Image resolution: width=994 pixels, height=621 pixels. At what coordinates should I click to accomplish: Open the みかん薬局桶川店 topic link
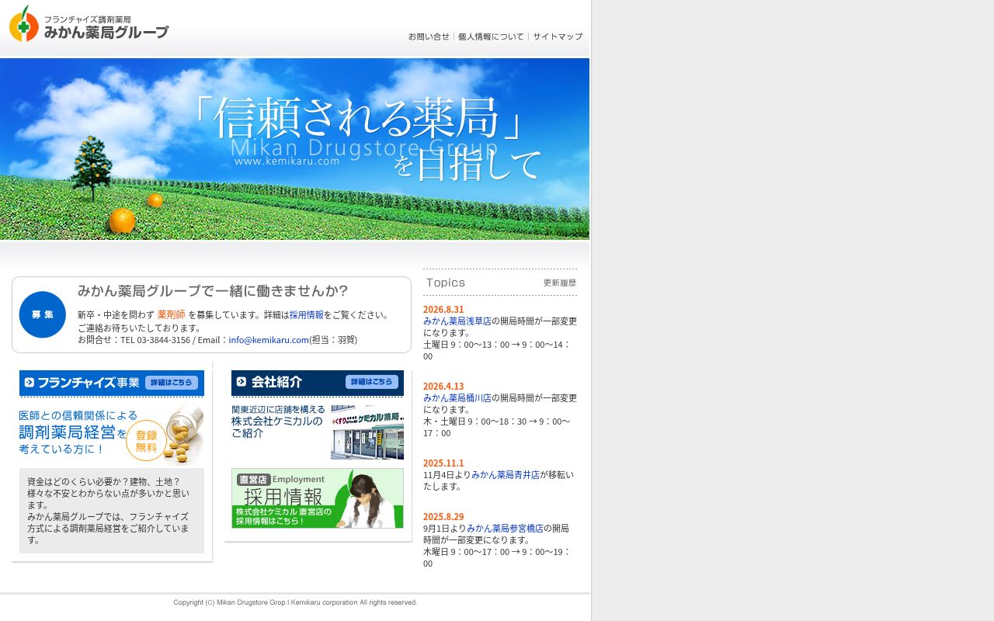pyautogui.click(x=457, y=397)
